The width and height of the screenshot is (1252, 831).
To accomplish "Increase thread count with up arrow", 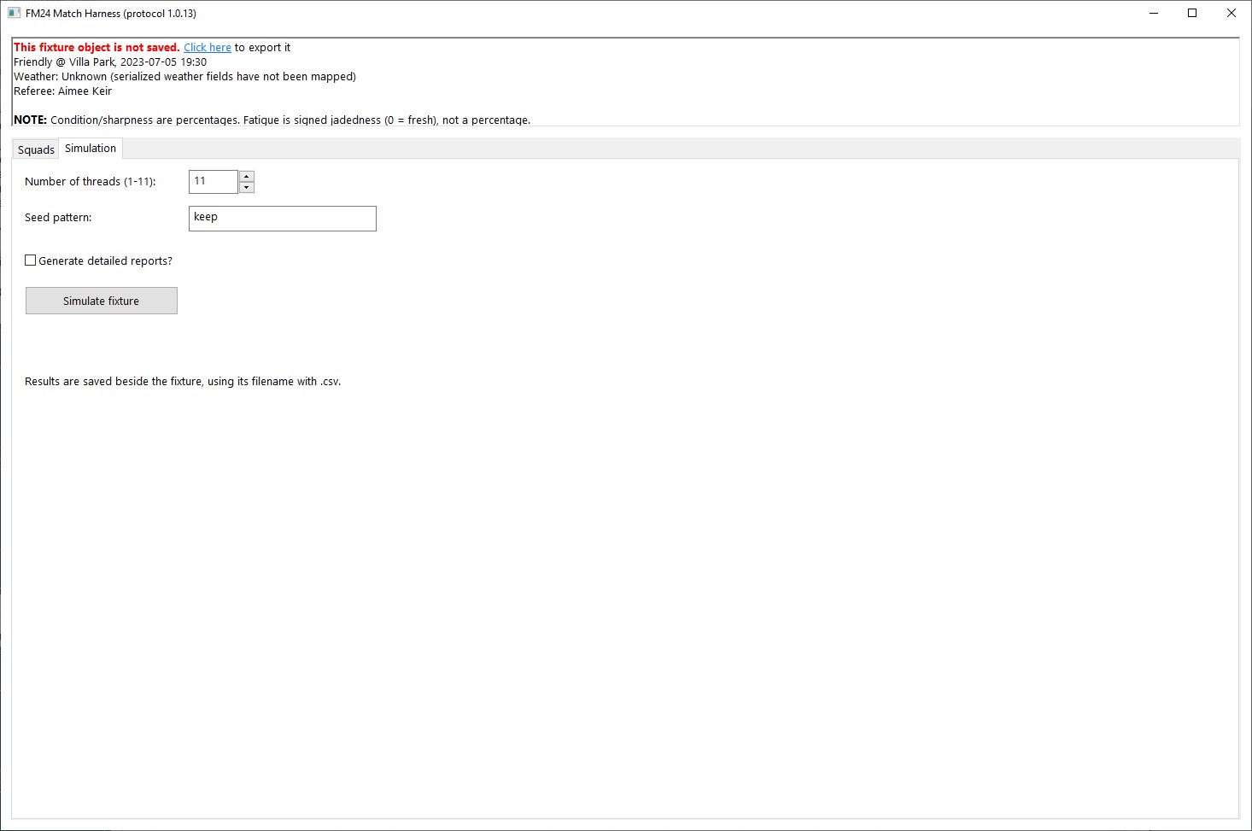I will 247,176.
